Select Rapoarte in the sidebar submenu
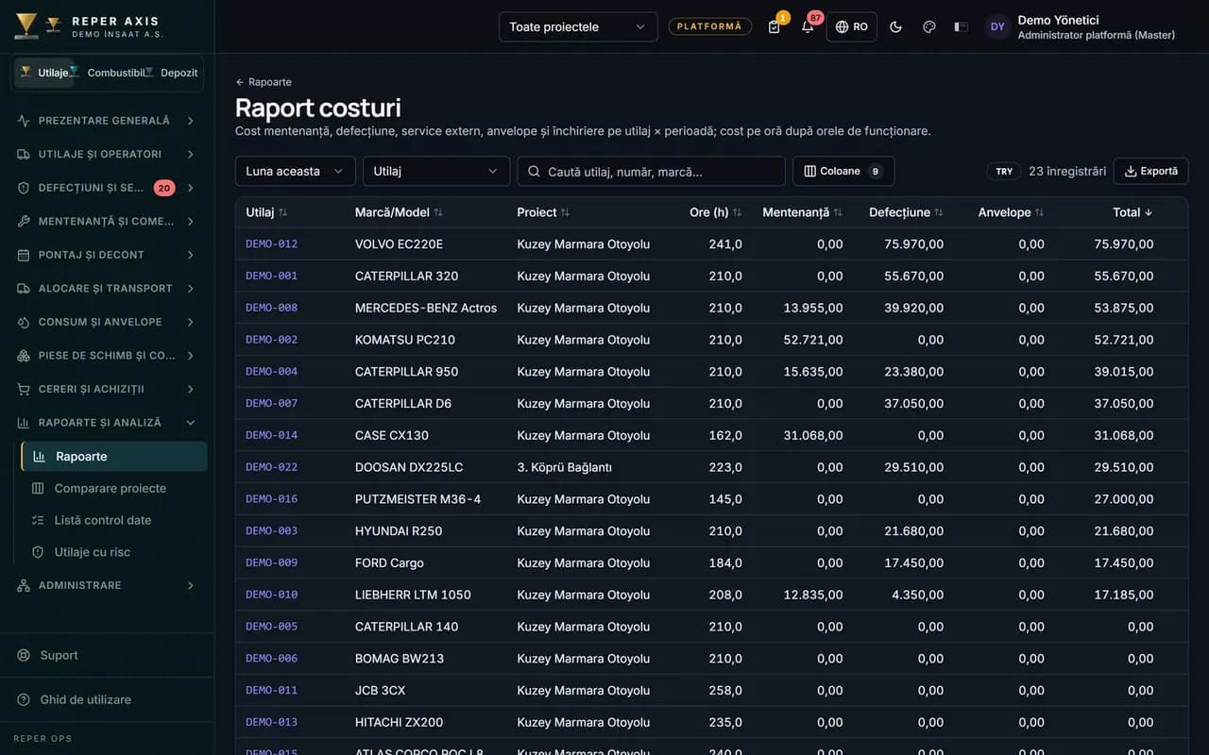Viewport: 1209px width, 755px height. (x=114, y=456)
